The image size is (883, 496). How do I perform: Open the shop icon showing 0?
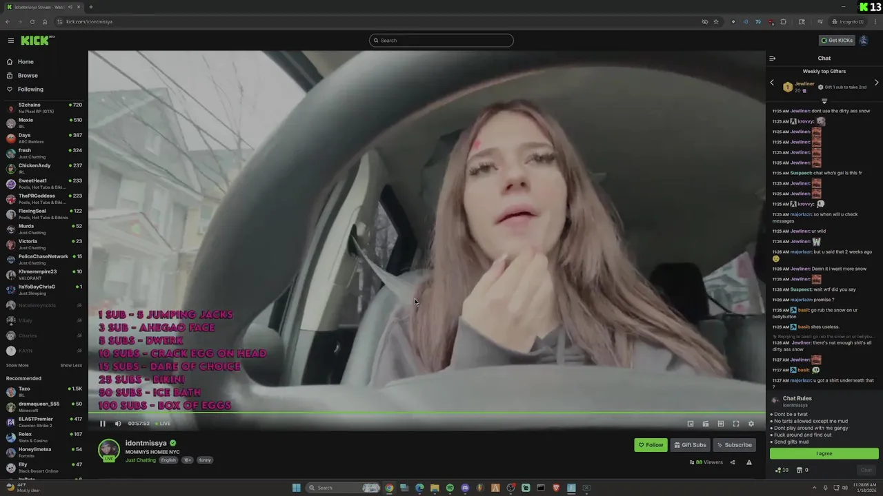click(x=802, y=470)
